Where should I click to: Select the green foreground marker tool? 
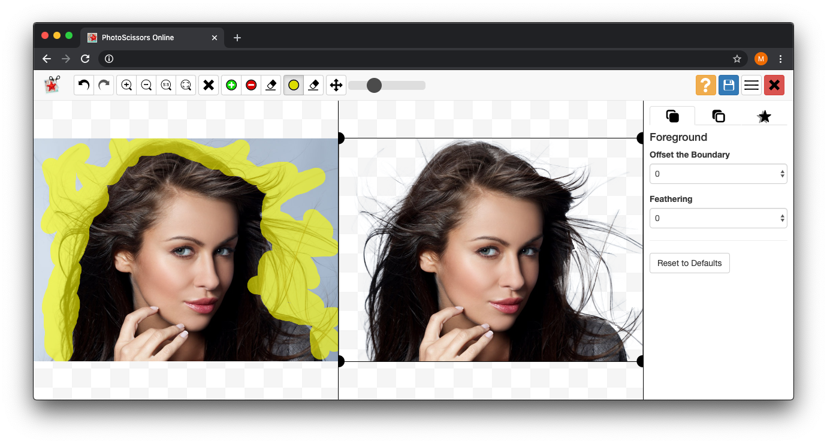click(x=231, y=85)
